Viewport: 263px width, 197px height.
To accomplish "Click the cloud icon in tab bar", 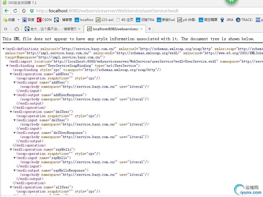I will pos(16,29).
